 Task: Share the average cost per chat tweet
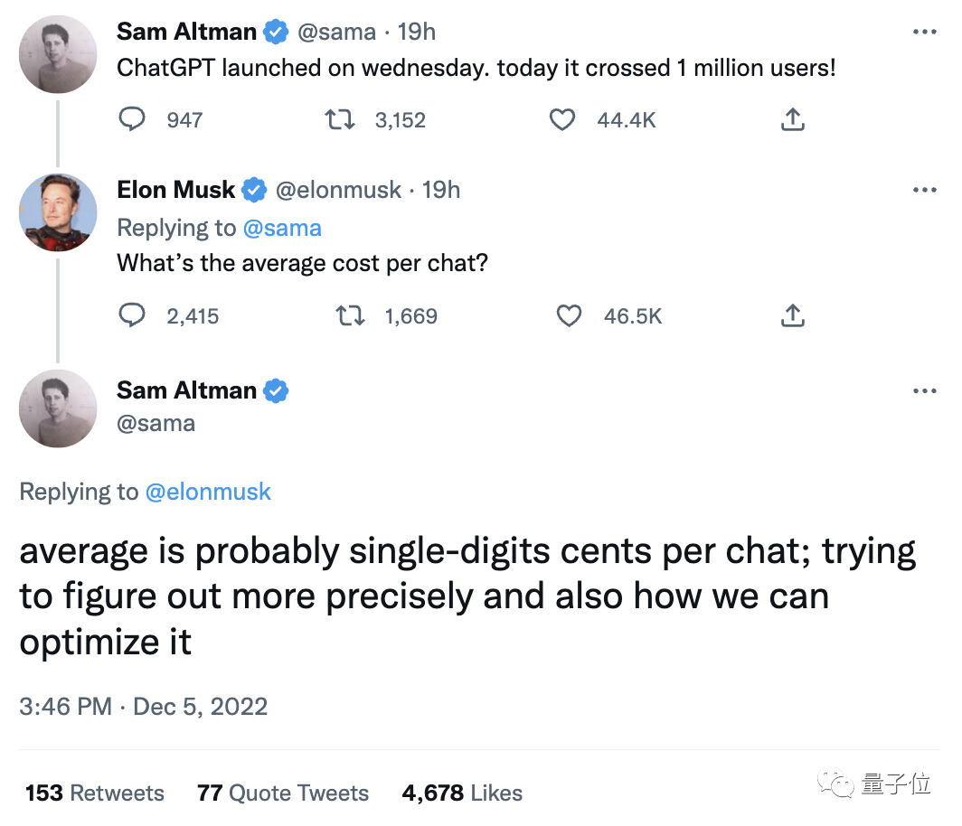(792, 315)
